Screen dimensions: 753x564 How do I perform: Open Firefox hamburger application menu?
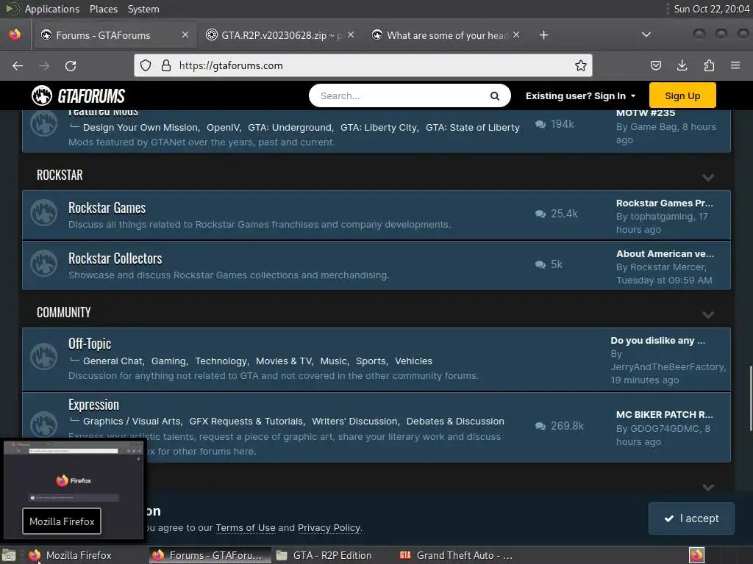tap(735, 65)
